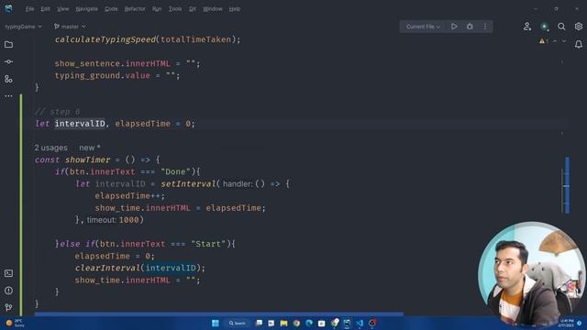The width and height of the screenshot is (587, 330).
Task: Open the Problems tool window
Action: point(8,291)
